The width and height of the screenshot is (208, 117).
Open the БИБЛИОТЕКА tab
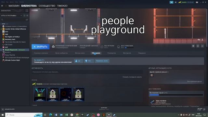pos(29,6)
